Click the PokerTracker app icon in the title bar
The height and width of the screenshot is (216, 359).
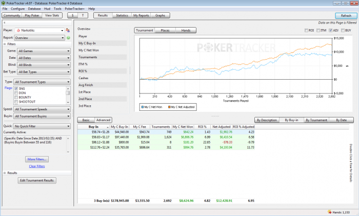(x=3, y=3)
